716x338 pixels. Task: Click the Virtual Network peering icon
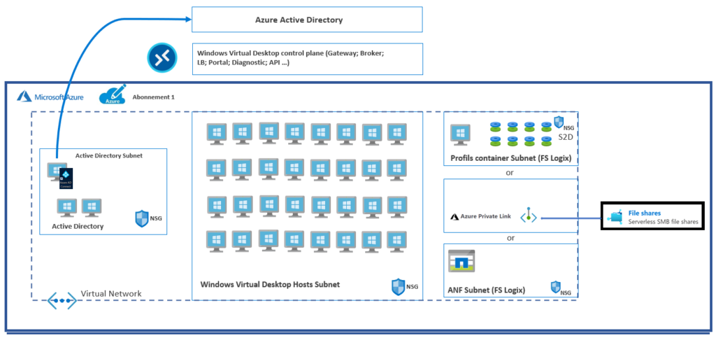tap(62, 301)
